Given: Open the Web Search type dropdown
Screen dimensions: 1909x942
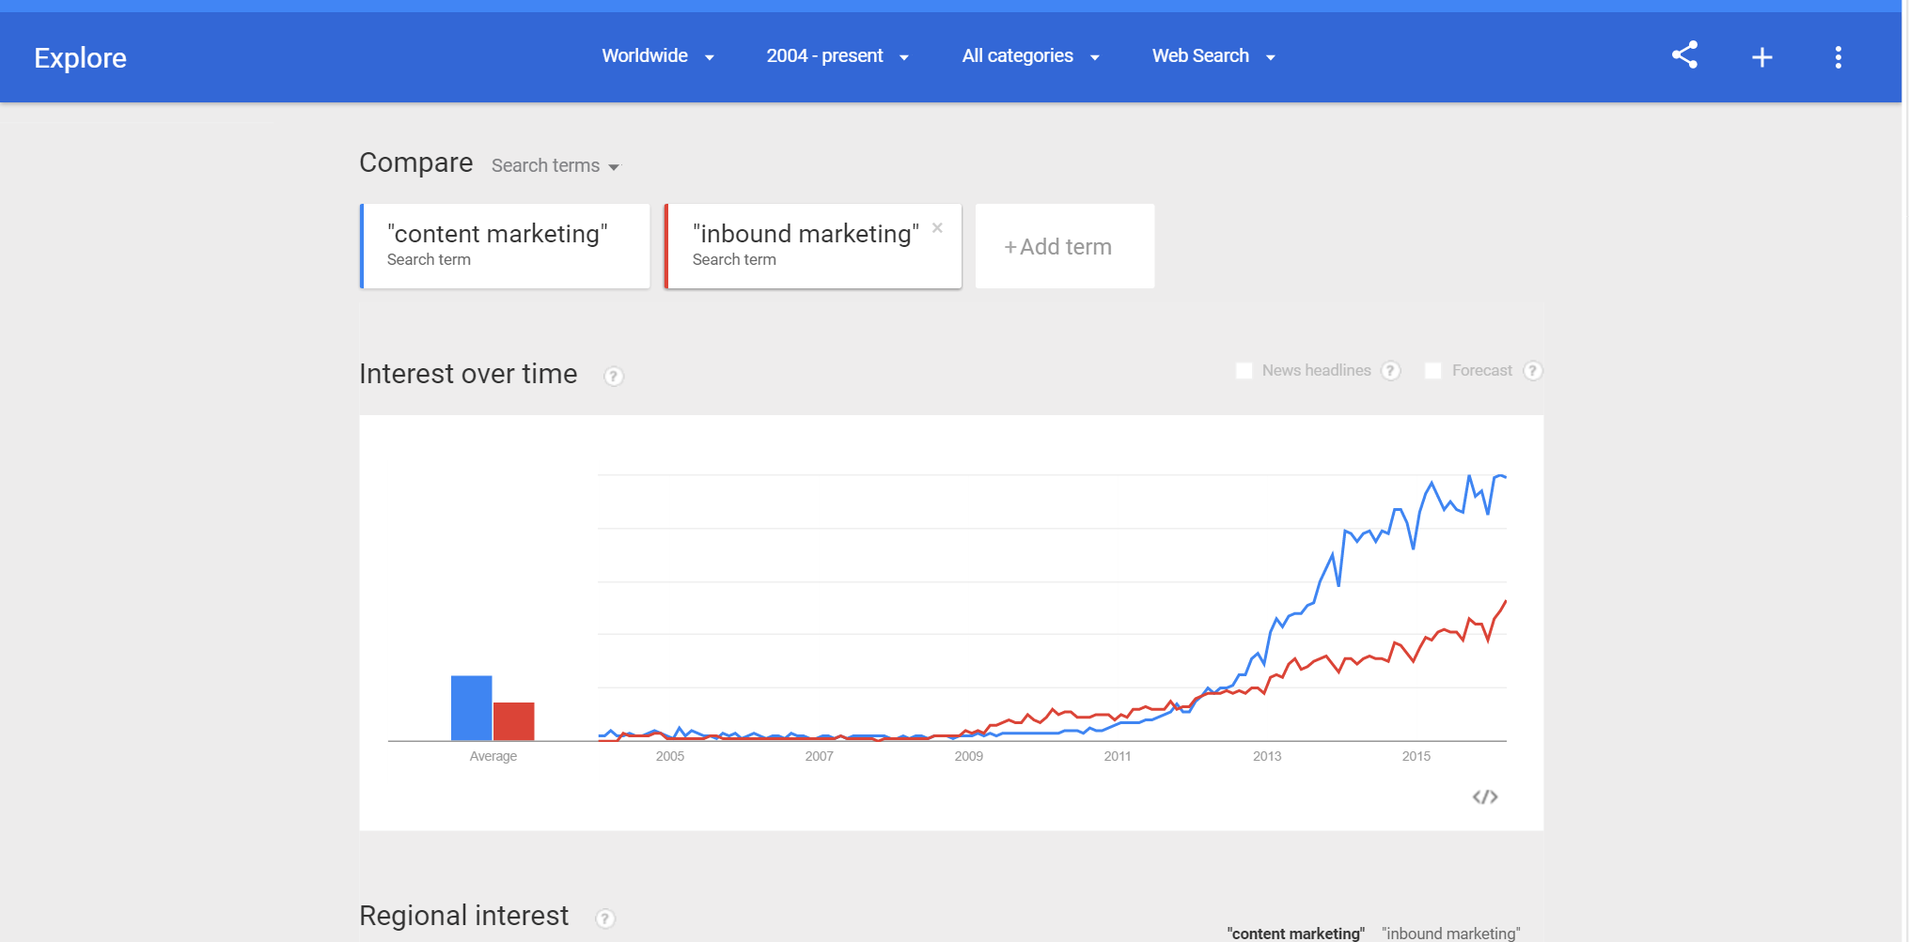Looking at the screenshot, I should click(x=1213, y=56).
